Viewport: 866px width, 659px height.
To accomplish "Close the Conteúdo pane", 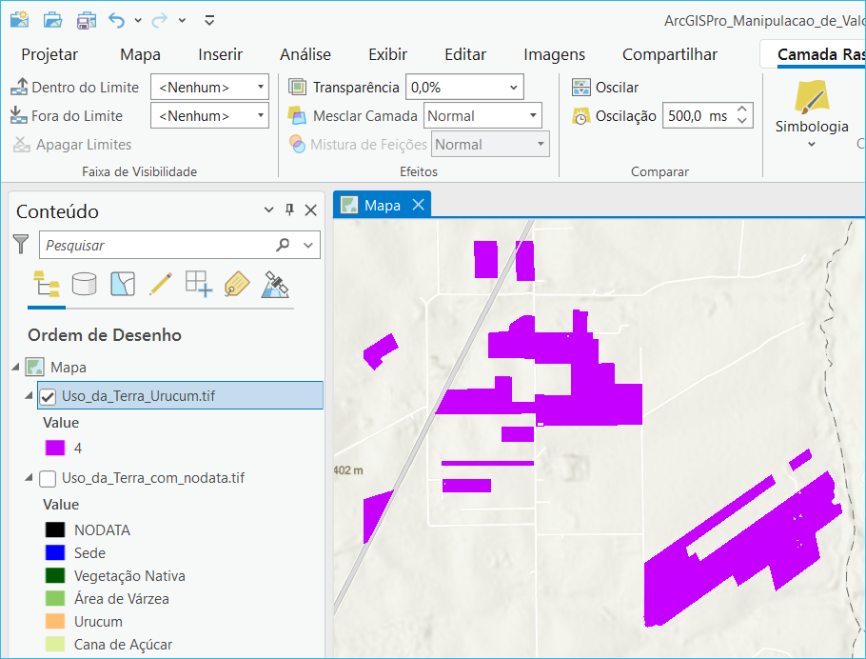I will 311,210.
